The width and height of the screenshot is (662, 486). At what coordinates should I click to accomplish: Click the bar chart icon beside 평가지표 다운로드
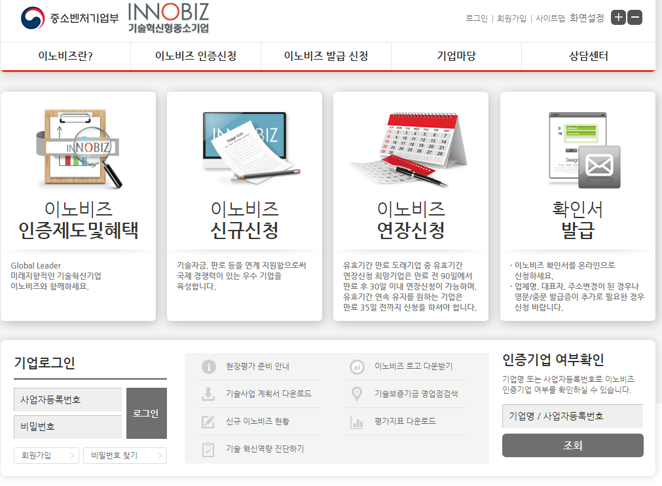point(357,422)
